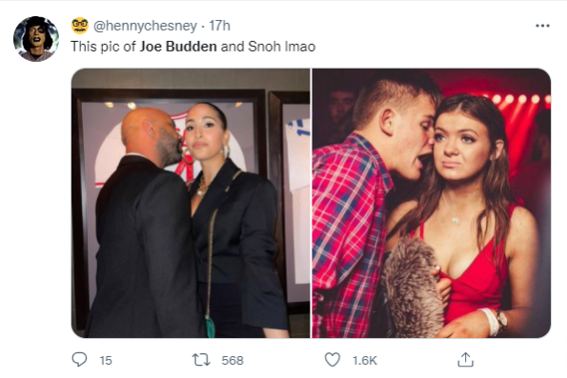The width and height of the screenshot is (567, 378).
Task: Click the 1.6K likes count
Action: coord(364,360)
